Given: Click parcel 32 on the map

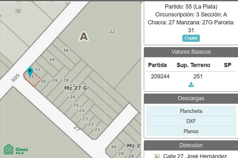Looking at the screenshot, I should click(x=38, y=70).
